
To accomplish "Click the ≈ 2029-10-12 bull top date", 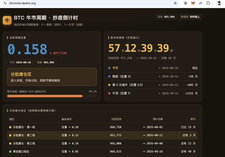I will [x=168, y=93].
